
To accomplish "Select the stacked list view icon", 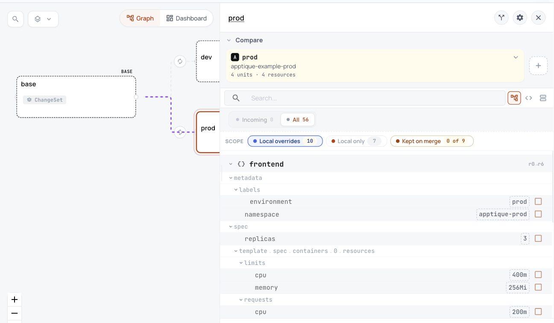I will (543, 98).
